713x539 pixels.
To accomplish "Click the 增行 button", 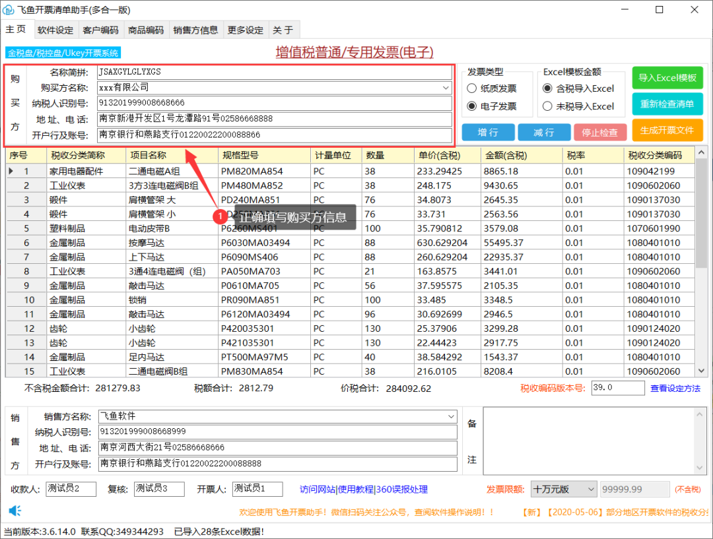I will [x=488, y=132].
